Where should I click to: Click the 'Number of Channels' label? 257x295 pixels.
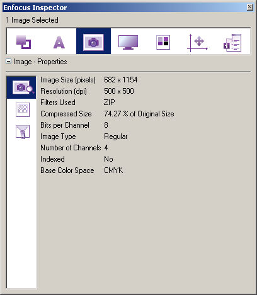(x=71, y=148)
